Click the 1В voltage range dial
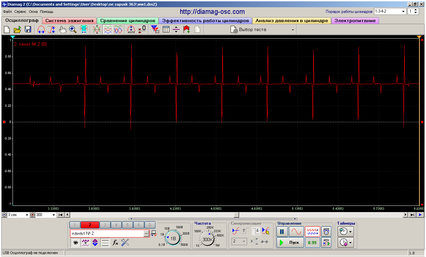Image resolution: width=426 pixels, height=257 pixels. (173, 238)
